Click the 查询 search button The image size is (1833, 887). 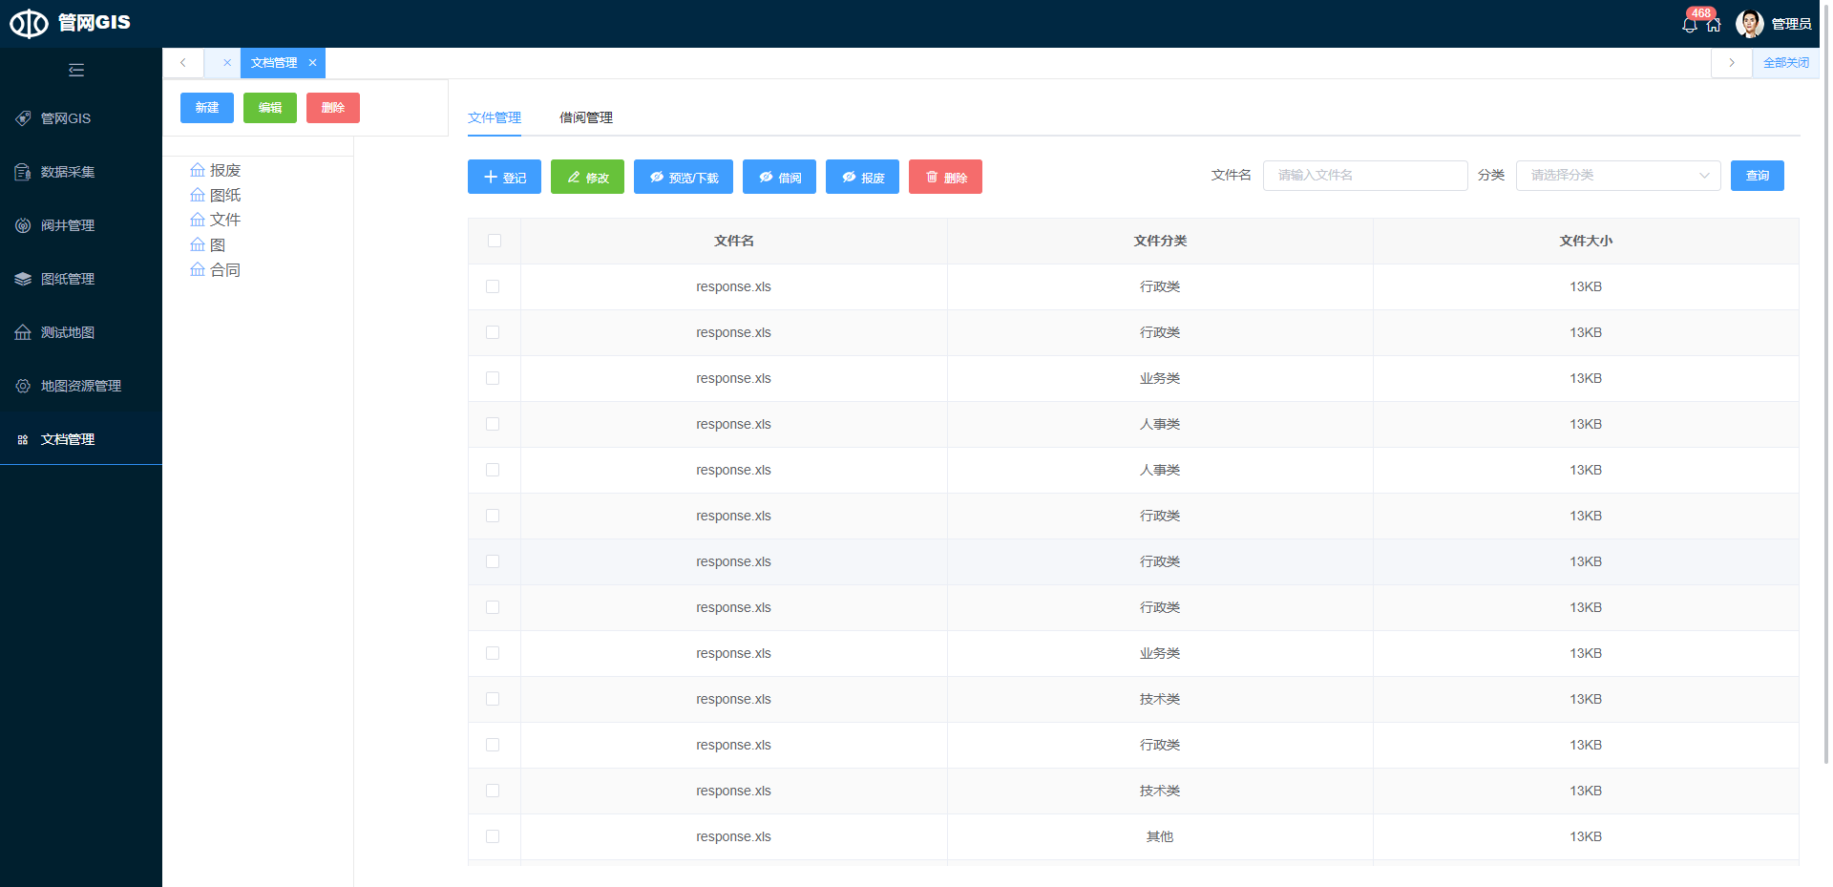tap(1757, 176)
